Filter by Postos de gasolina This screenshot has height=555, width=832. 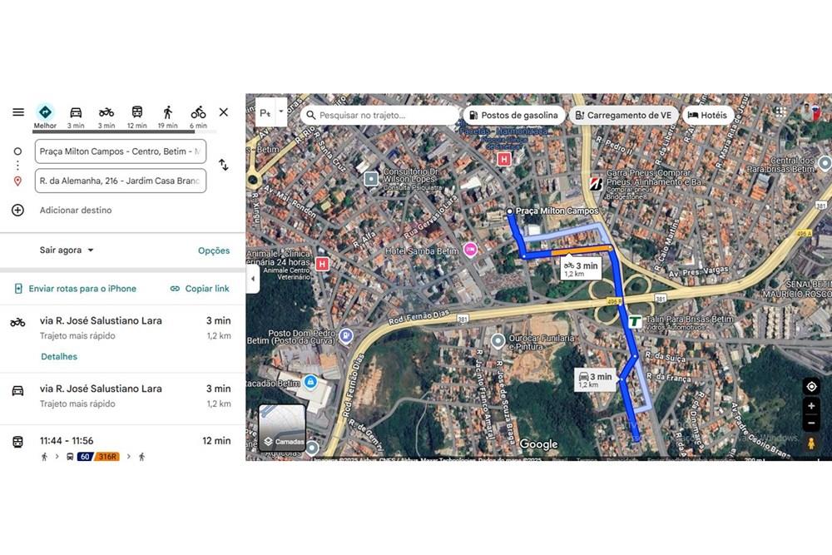click(514, 116)
